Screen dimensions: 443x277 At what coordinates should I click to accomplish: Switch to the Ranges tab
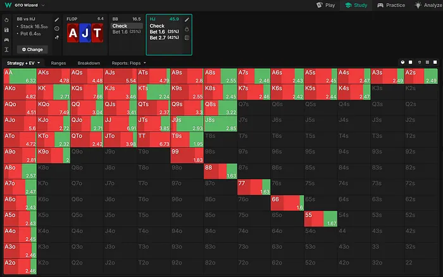58,63
